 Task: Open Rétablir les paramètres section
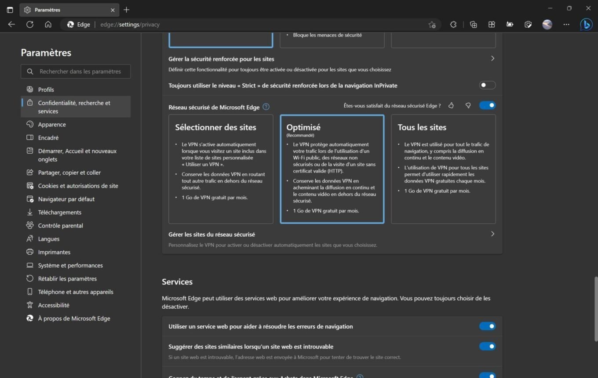pos(76,279)
